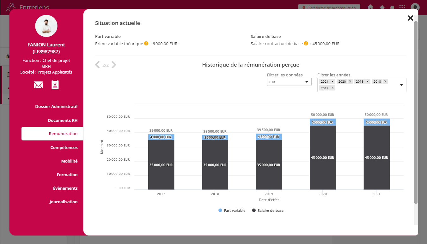Click info icon beside Prime variable théorique
427x244 pixels.
click(x=146, y=44)
